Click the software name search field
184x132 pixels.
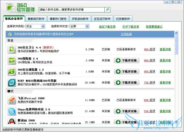click(x=72, y=10)
